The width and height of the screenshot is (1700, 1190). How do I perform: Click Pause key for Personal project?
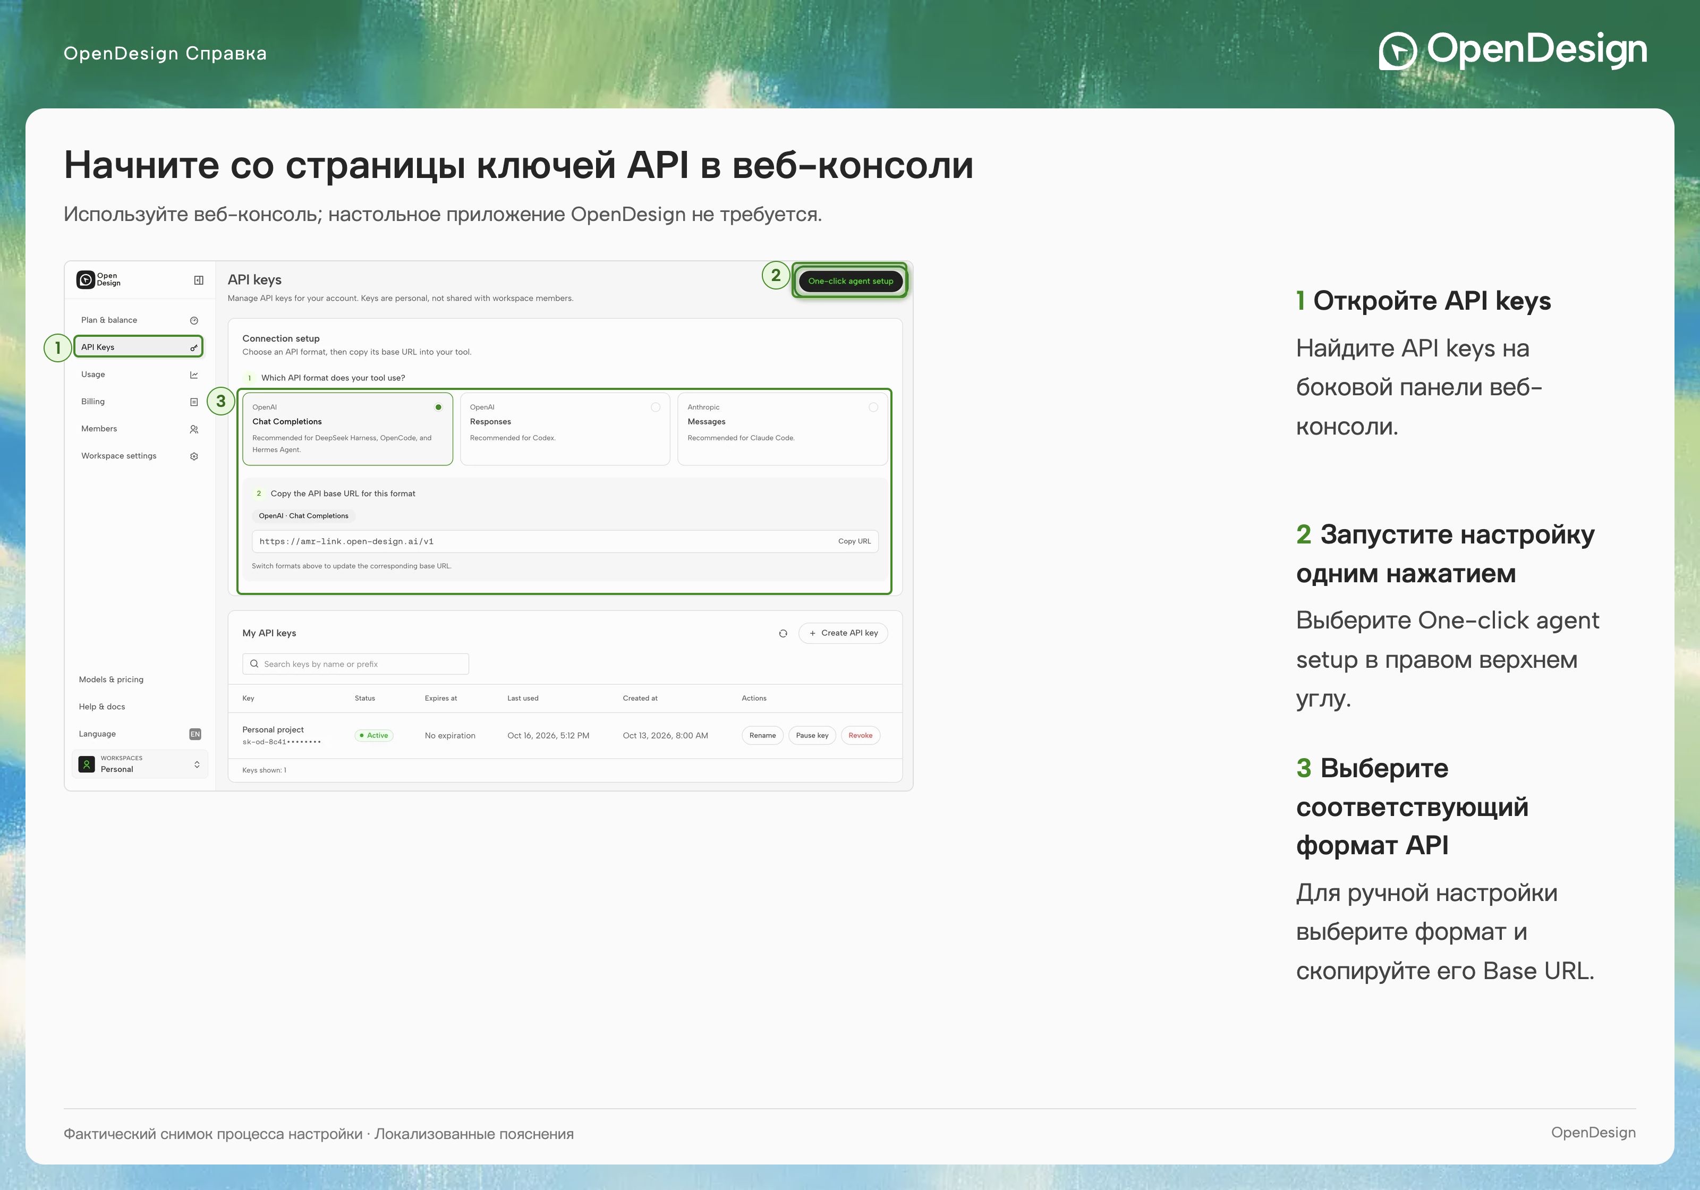click(x=812, y=735)
